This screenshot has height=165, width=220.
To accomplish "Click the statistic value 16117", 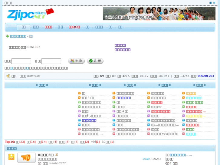I will pyautogui.click(x=144, y=76).
